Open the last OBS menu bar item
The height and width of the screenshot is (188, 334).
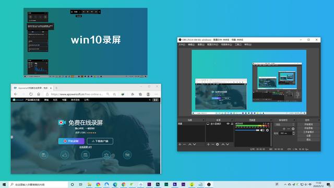248,44
